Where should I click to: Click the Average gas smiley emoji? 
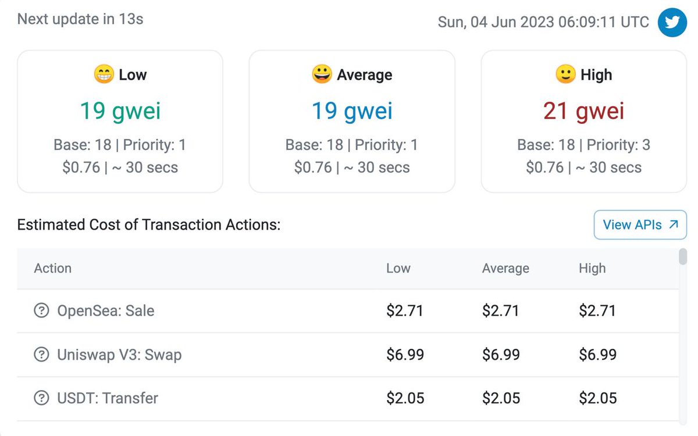pyautogui.click(x=321, y=74)
